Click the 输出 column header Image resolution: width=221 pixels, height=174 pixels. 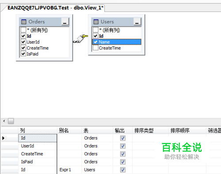click(x=122, y=130)
